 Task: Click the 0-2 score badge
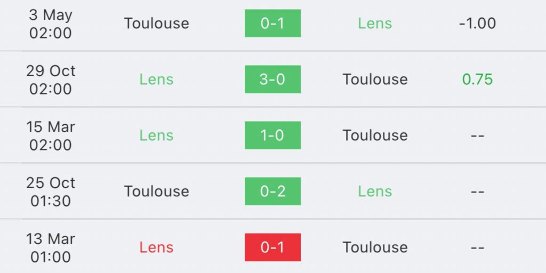tap(272, 191)
